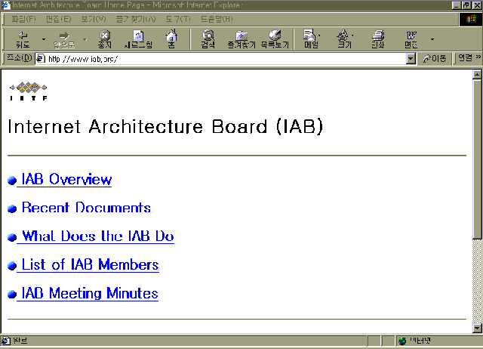Image resolution: width=483 pixels, height=349 pixels.
Task: Open the View menu (보기)
Action: tap(94, 19)
